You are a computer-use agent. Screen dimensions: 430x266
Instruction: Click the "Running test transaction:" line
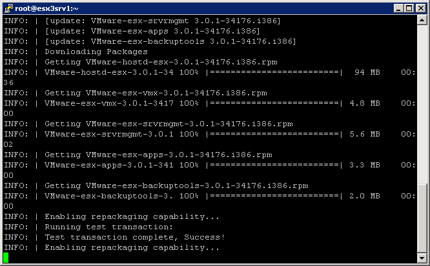point(108,227)
